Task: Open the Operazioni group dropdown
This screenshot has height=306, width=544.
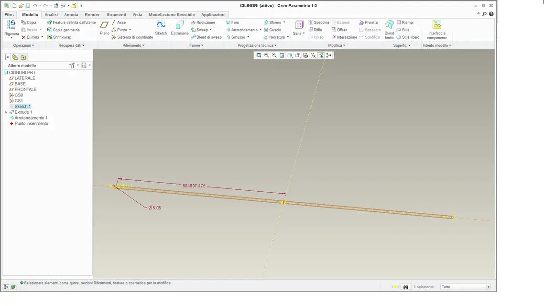Action: [23, 45]
